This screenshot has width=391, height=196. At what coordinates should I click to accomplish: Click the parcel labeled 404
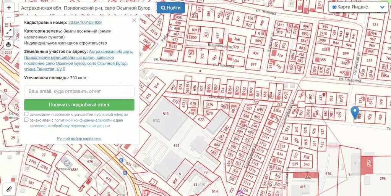pos(256,53)
